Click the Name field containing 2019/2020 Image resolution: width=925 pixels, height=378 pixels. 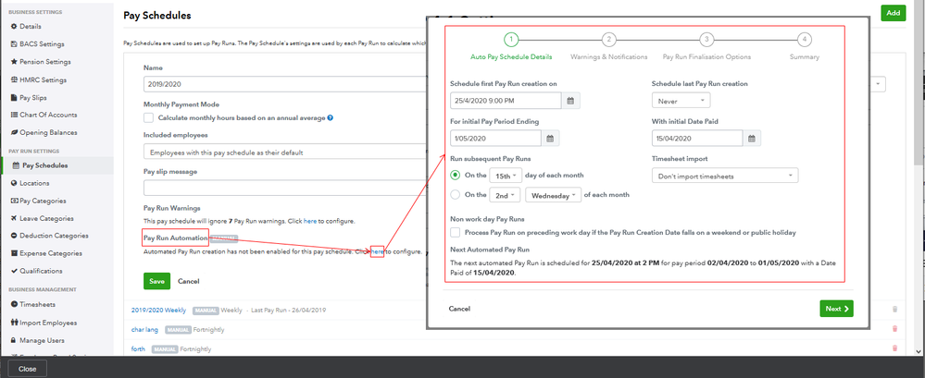pos(285,84)
